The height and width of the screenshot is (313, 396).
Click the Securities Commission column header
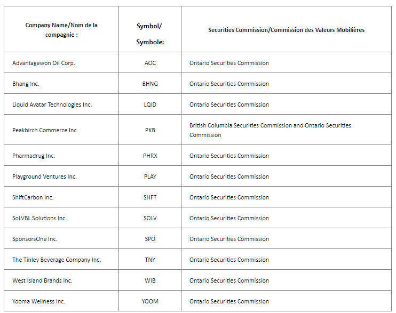point(286,30)
